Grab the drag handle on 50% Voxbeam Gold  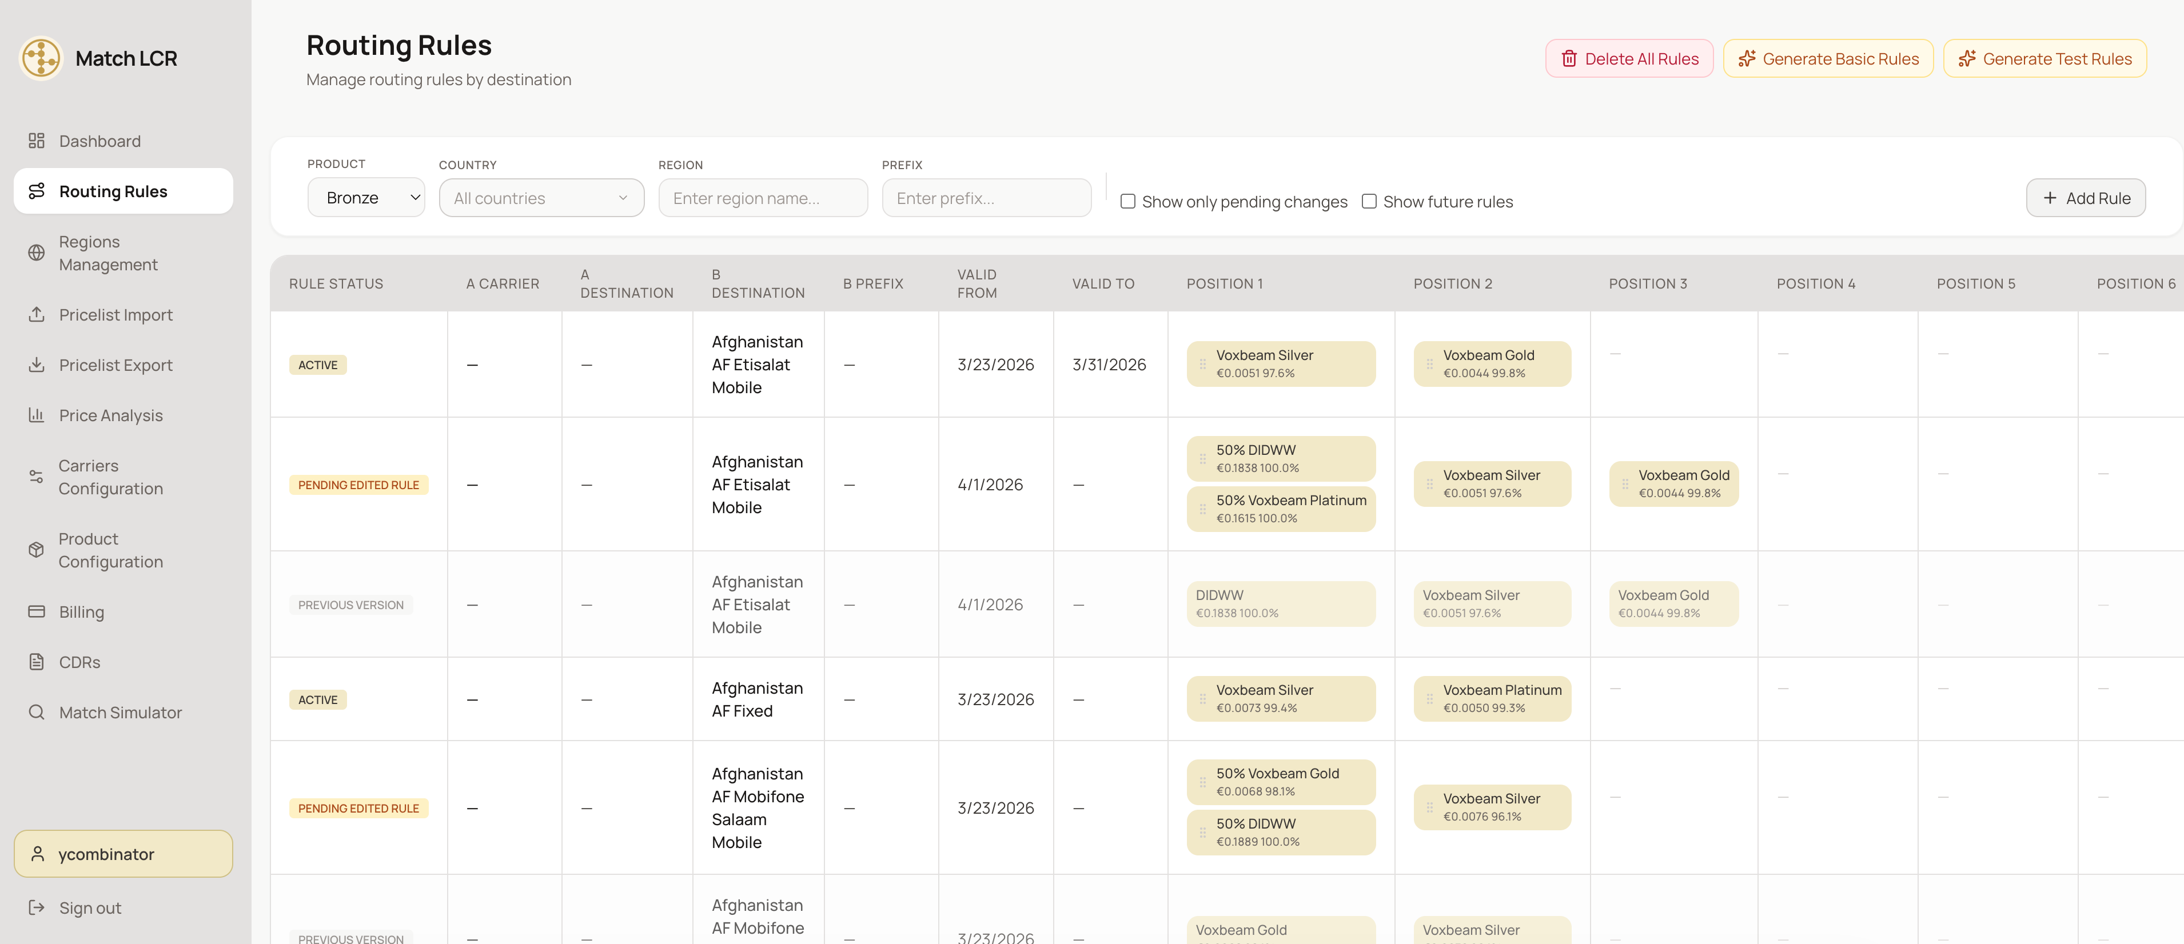1202,782
